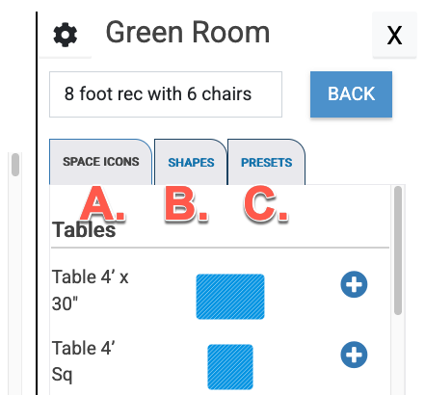Click the Green Room title text
Viewport: 425px width, 395px height.
(x=188, y=32)
